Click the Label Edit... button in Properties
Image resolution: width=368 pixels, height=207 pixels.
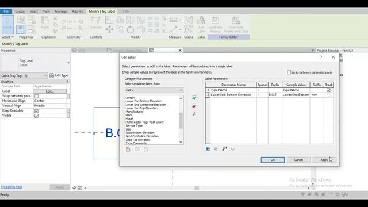50,91
